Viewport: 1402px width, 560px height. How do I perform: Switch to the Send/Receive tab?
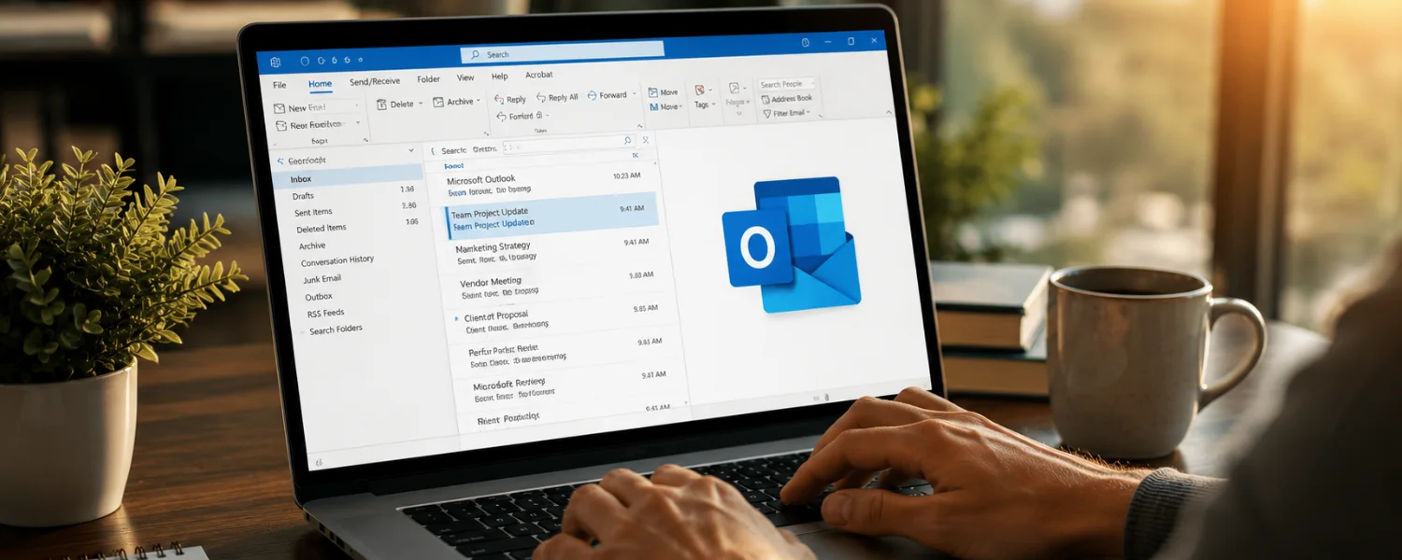click(374, 82)
